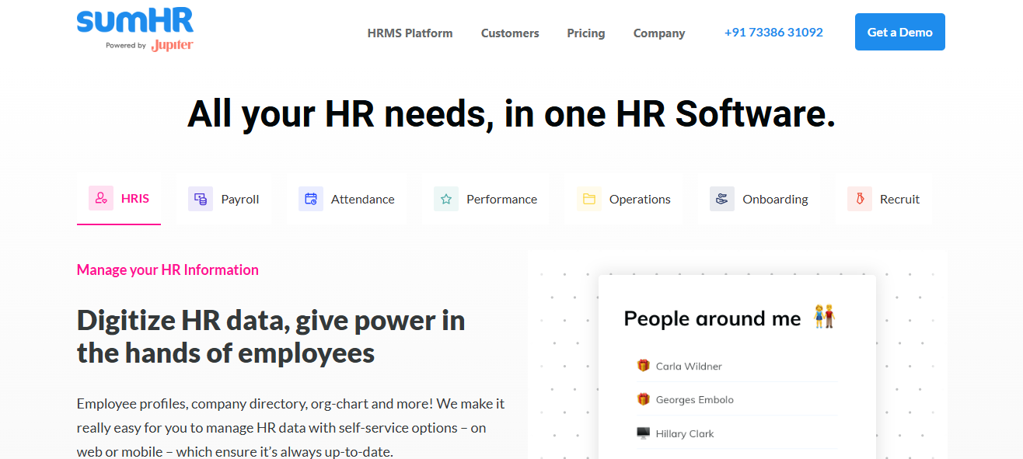Click the Recruit tie icon
Screen dimensions: 1023x459
(x=860, y=199)
